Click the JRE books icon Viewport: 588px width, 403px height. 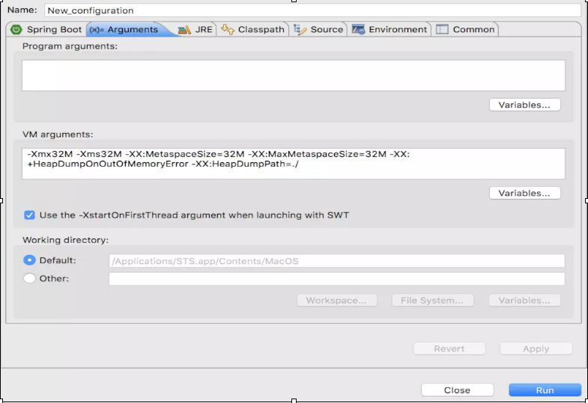pyautogui.click(x=184, y=30)
